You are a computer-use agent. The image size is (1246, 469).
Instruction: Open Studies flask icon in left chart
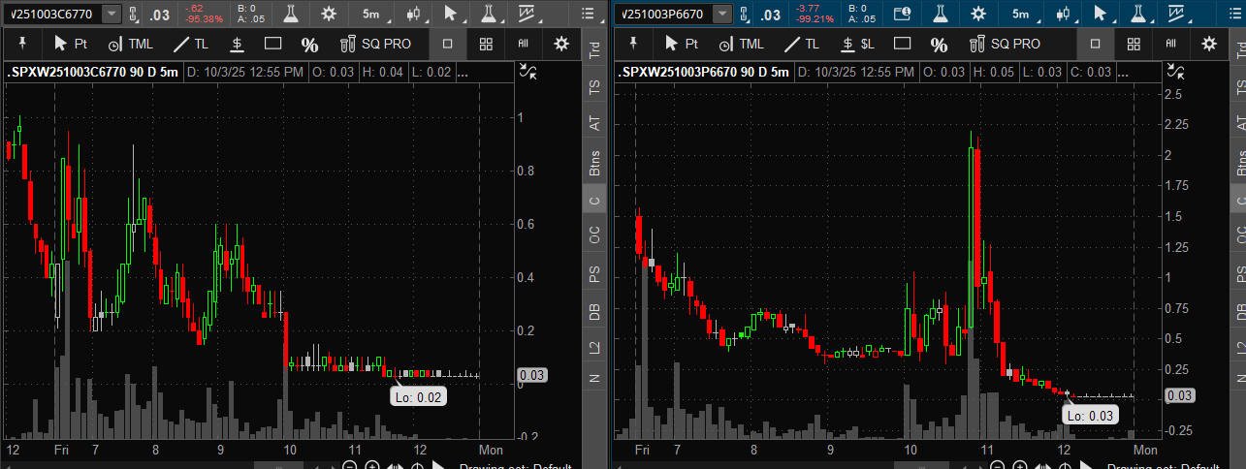[x=288, y=14]
